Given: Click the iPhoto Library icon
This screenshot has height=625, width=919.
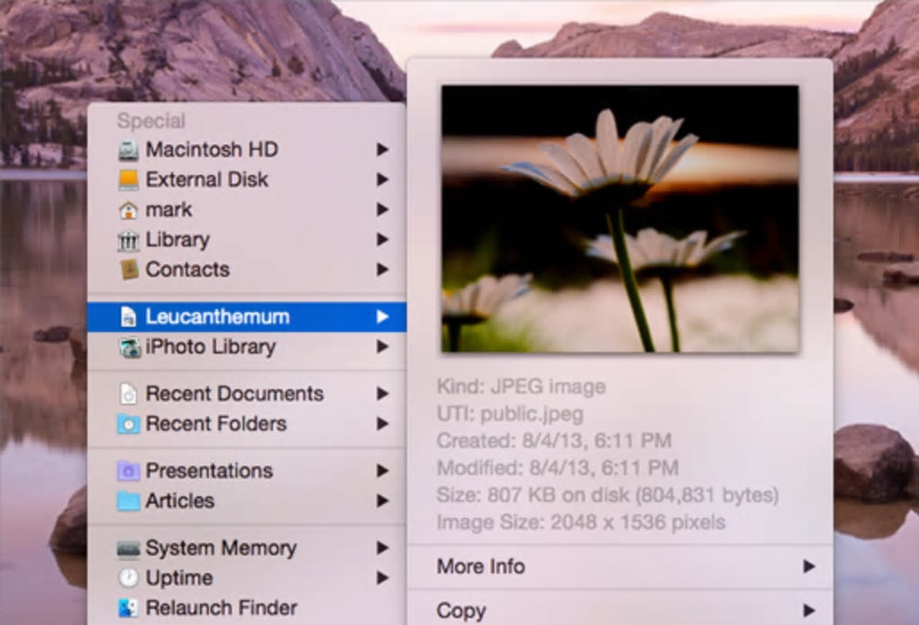Looking at the screenshot, I should point(129,347).
